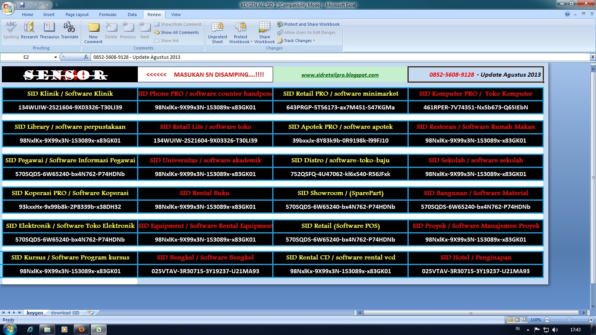The width and height of the screenshot is (596, 335).
Task: Select the SENSOR banner cell
Action: pyautogui.click(x=70, y=74)
